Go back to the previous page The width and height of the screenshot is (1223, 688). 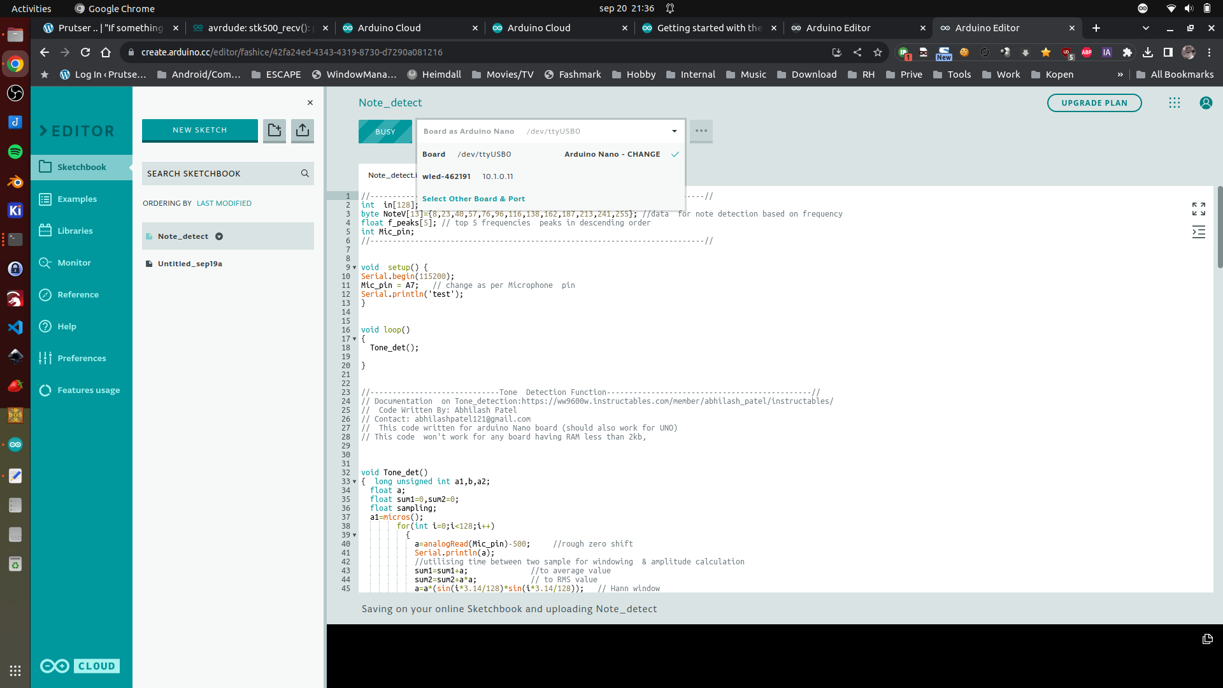45,52
